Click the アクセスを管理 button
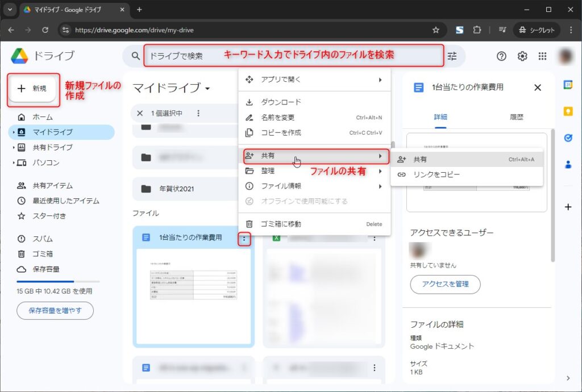Screen dimensions: 582x392 (x=445, y=284)
